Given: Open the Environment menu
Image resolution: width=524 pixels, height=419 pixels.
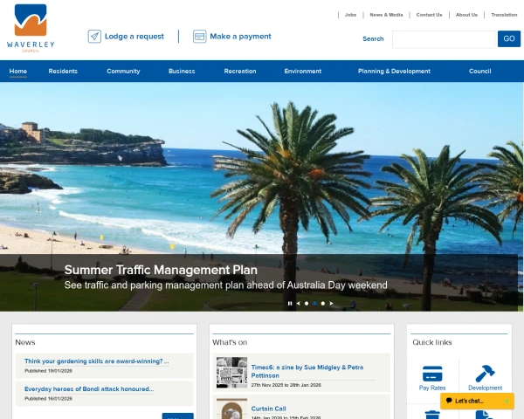Looking at the screenshot, I should click(303, 72).
